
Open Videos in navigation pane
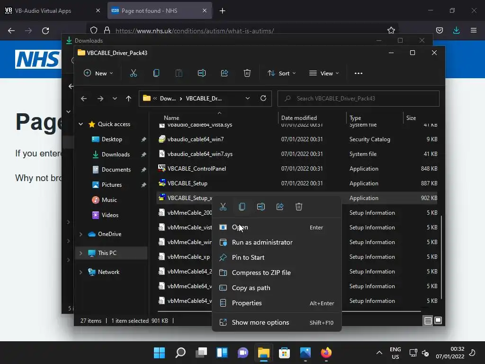(110, 215)
